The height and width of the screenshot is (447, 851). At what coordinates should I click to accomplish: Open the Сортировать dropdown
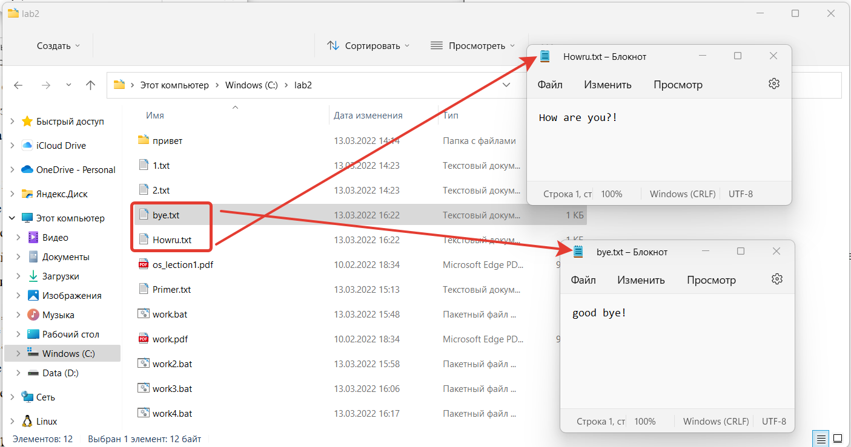click(368, 45)
